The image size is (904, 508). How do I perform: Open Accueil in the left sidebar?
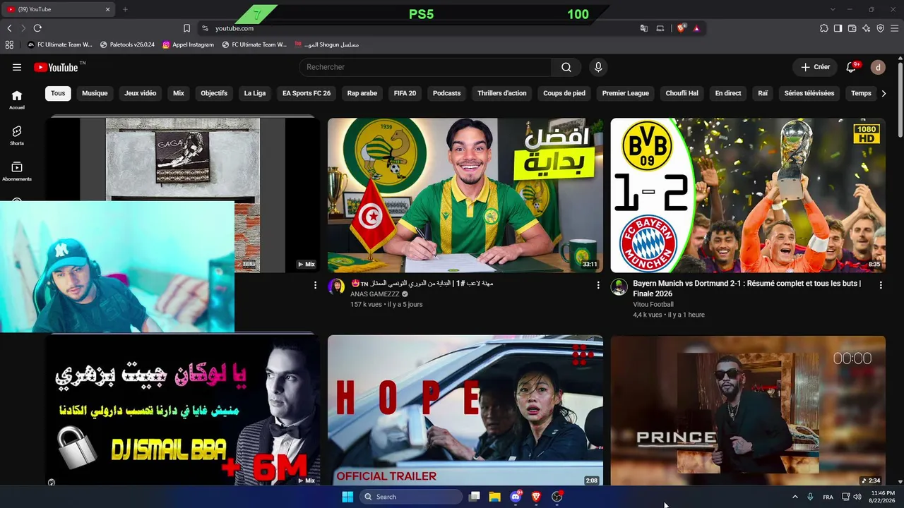pos(17,100)
